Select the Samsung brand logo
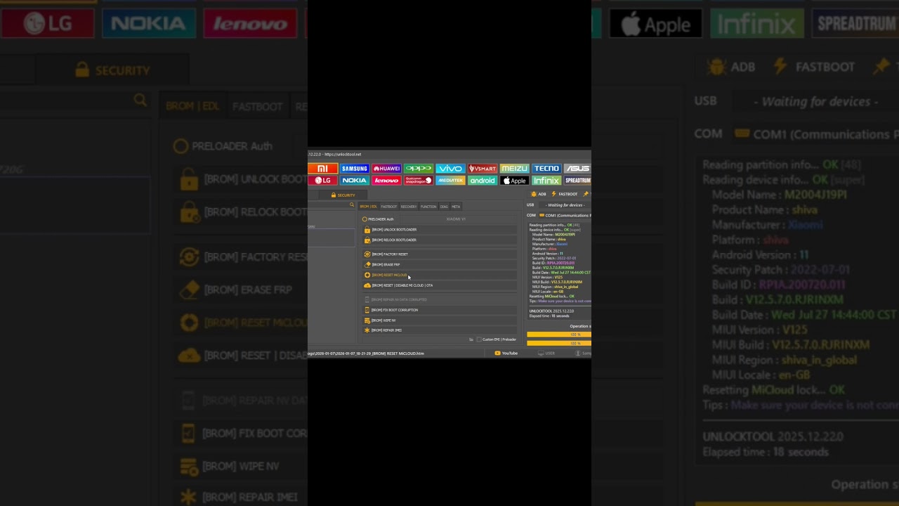The height and width of the screenshot is (506, 899). coord(355,169)
